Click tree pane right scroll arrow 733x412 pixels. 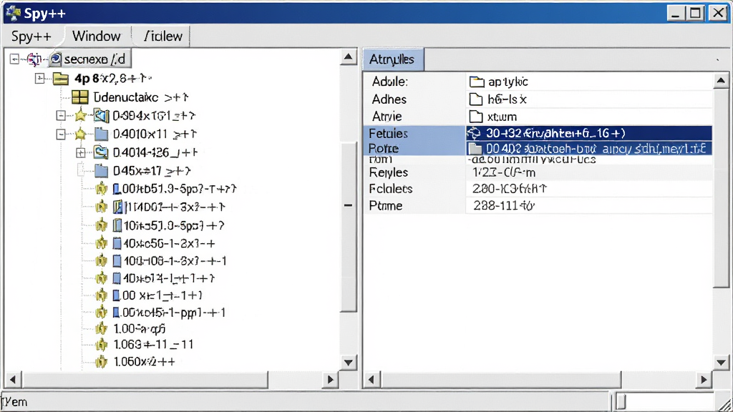tap(330, 379)
